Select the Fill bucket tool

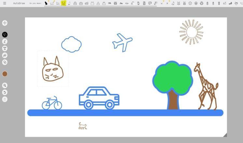point(5,55)
